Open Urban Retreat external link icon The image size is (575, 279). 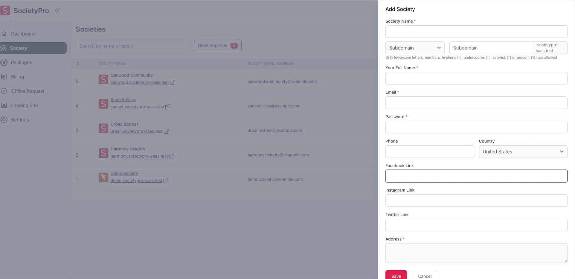point(166,131)
